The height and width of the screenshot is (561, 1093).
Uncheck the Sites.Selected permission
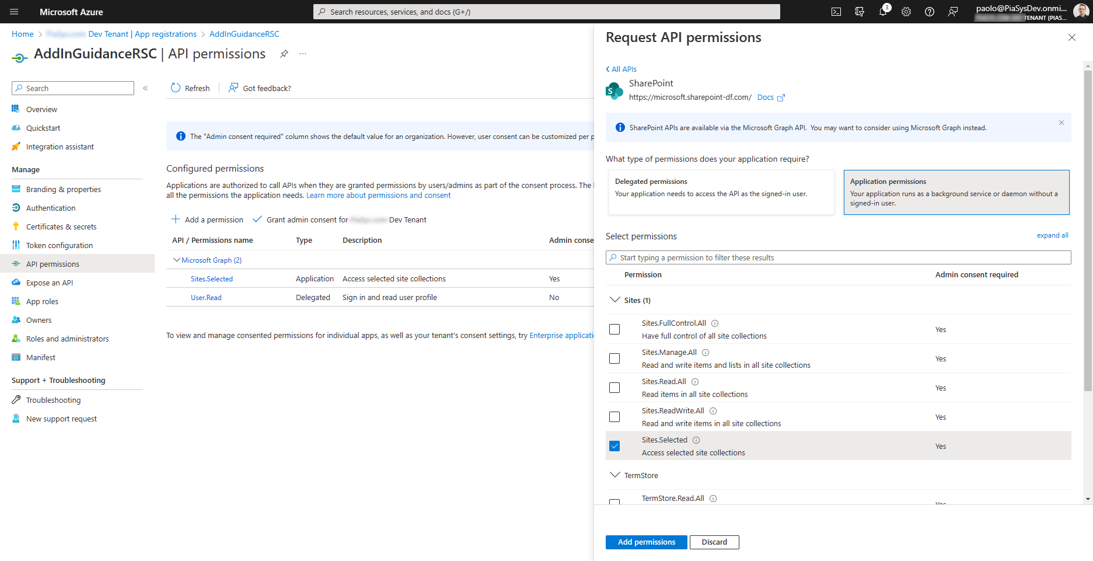614,445
